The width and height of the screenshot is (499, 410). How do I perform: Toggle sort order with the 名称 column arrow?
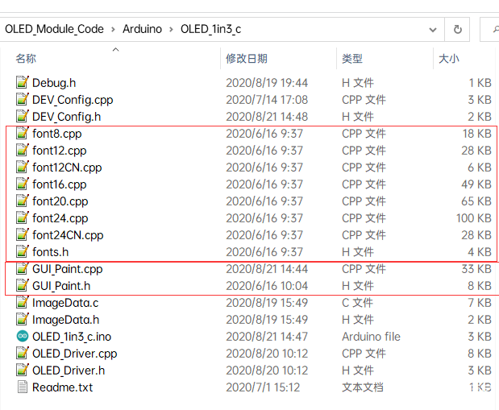[x=116, y=50]
